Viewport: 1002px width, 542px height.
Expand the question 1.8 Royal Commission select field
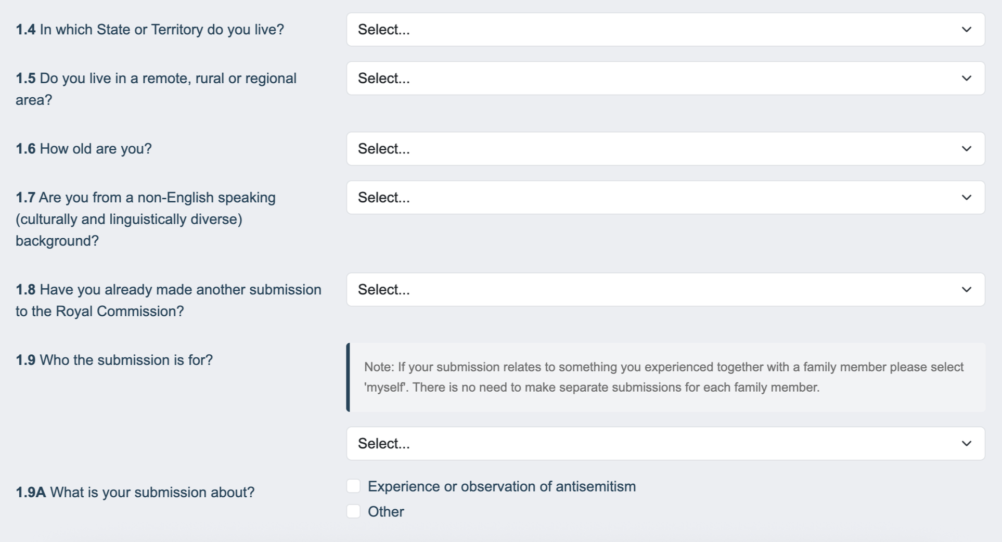(x=624, y=290)
